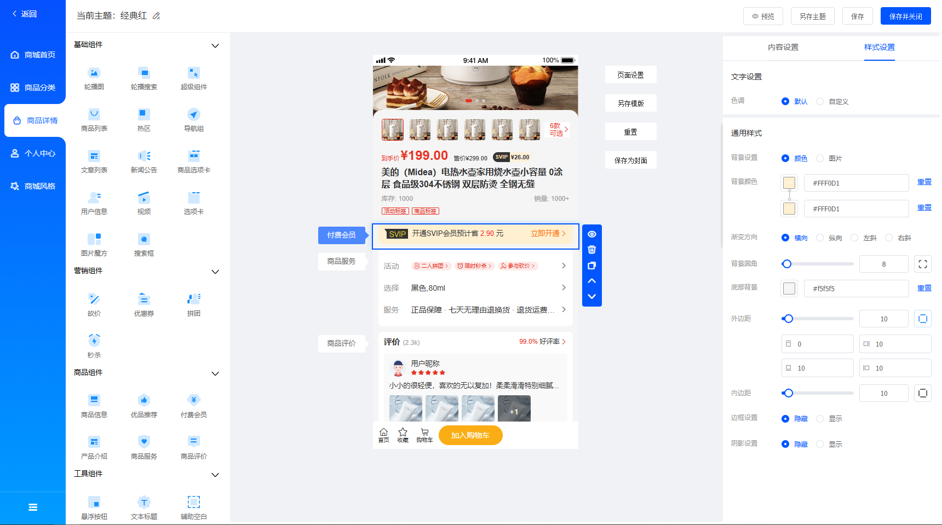
Task: Click the 背景圆角 slider track
Action: point(818,264)
